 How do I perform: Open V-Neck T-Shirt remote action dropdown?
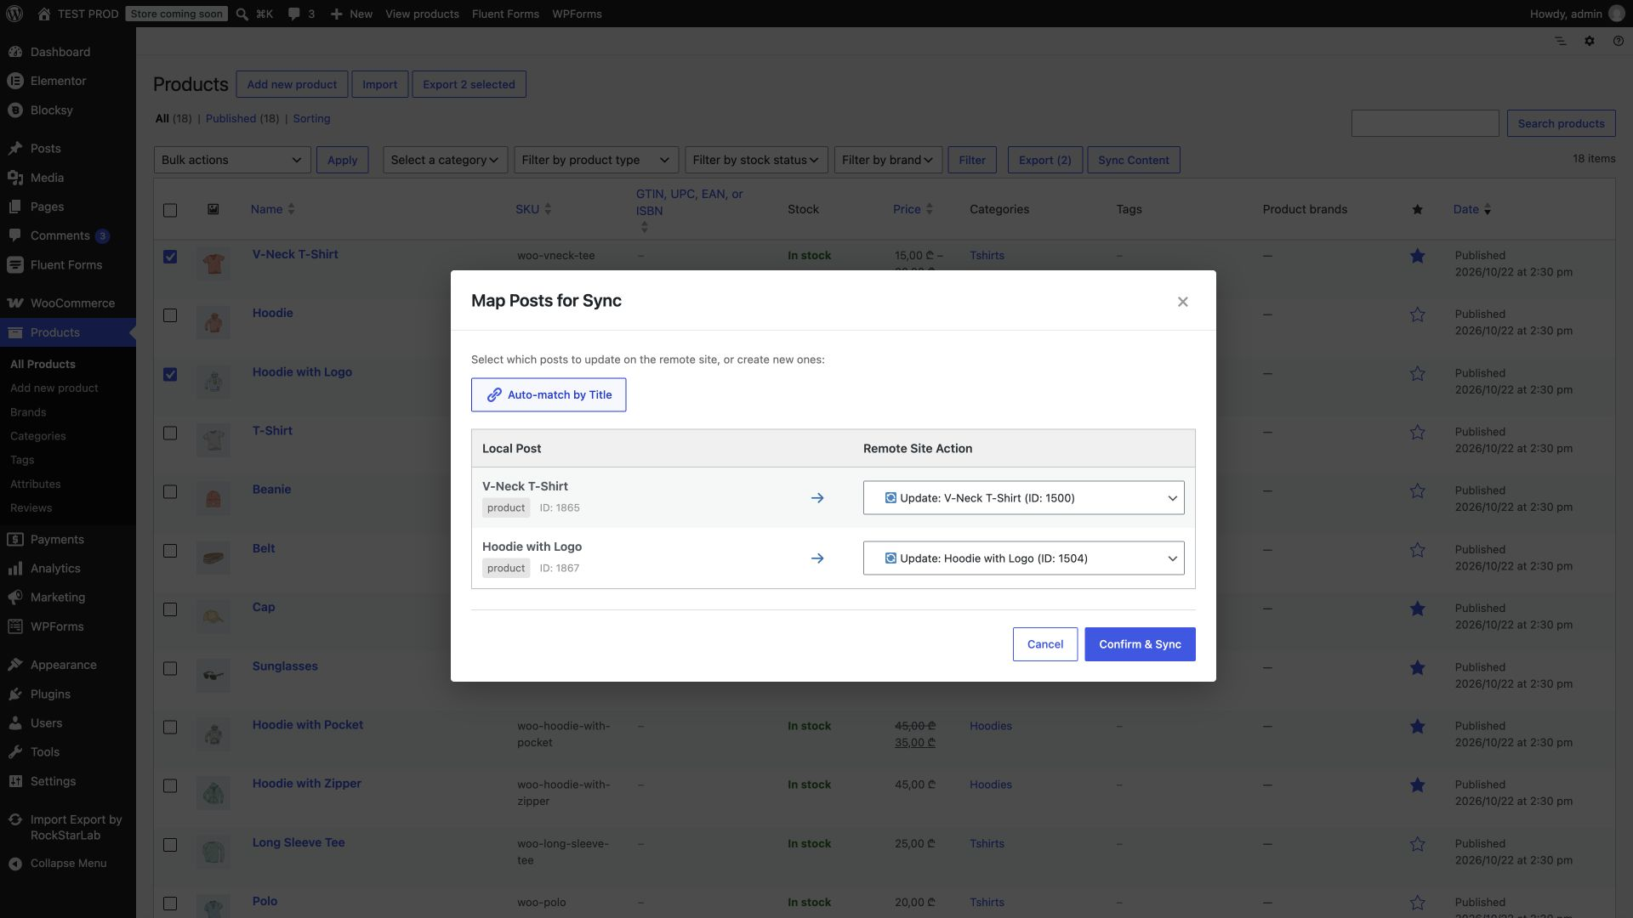1023,498
